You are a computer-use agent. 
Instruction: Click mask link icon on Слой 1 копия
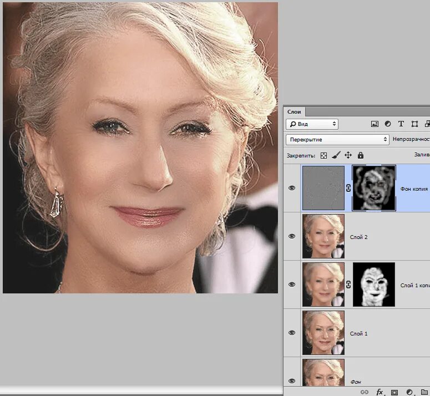[348, 285]
